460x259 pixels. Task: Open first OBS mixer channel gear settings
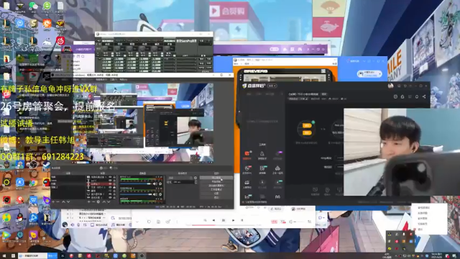(x=160, y=183)
